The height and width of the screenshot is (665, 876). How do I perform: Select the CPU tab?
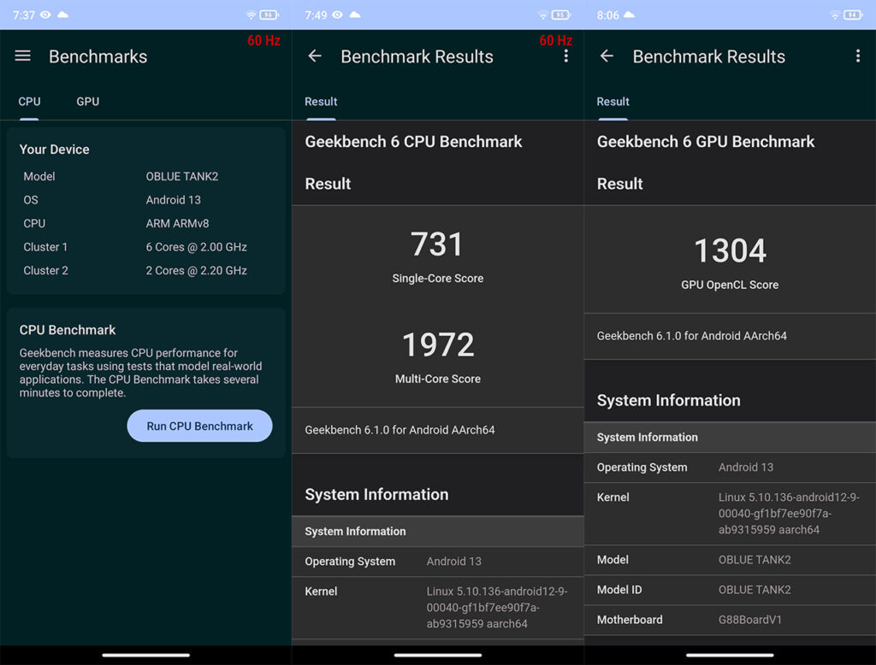point(29,102)
